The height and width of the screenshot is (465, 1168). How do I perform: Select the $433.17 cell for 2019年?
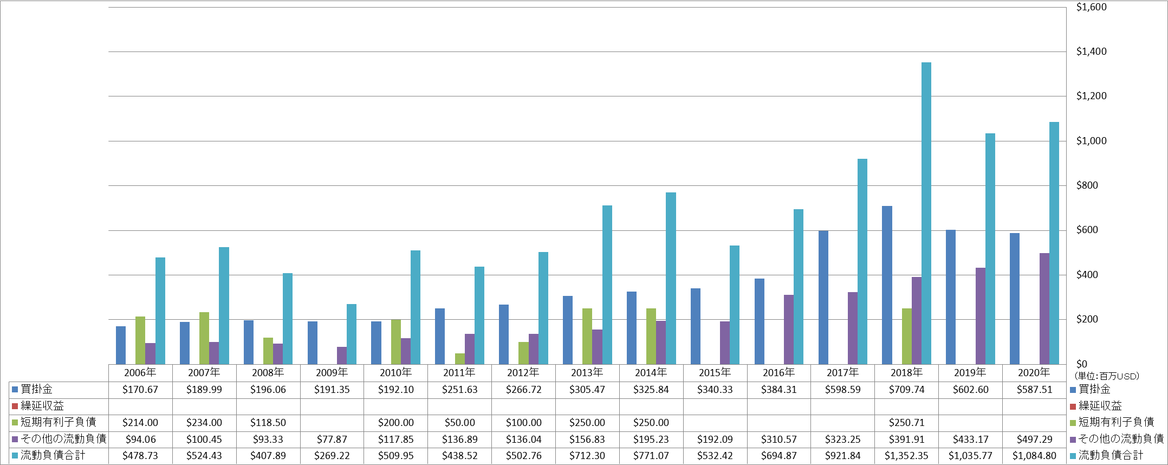point(971,440)
